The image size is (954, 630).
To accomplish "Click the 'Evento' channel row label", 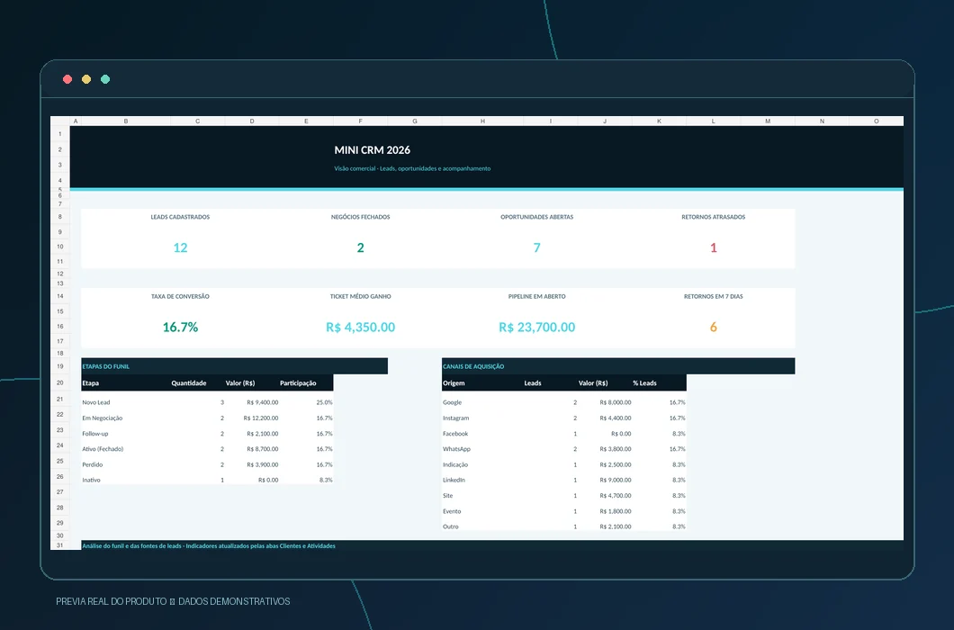I will pos(452,511).
